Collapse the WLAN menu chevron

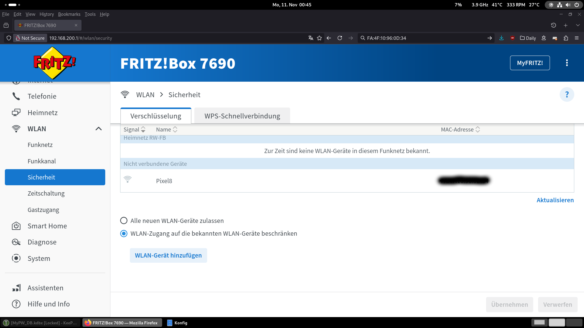[x=99, y=129]
